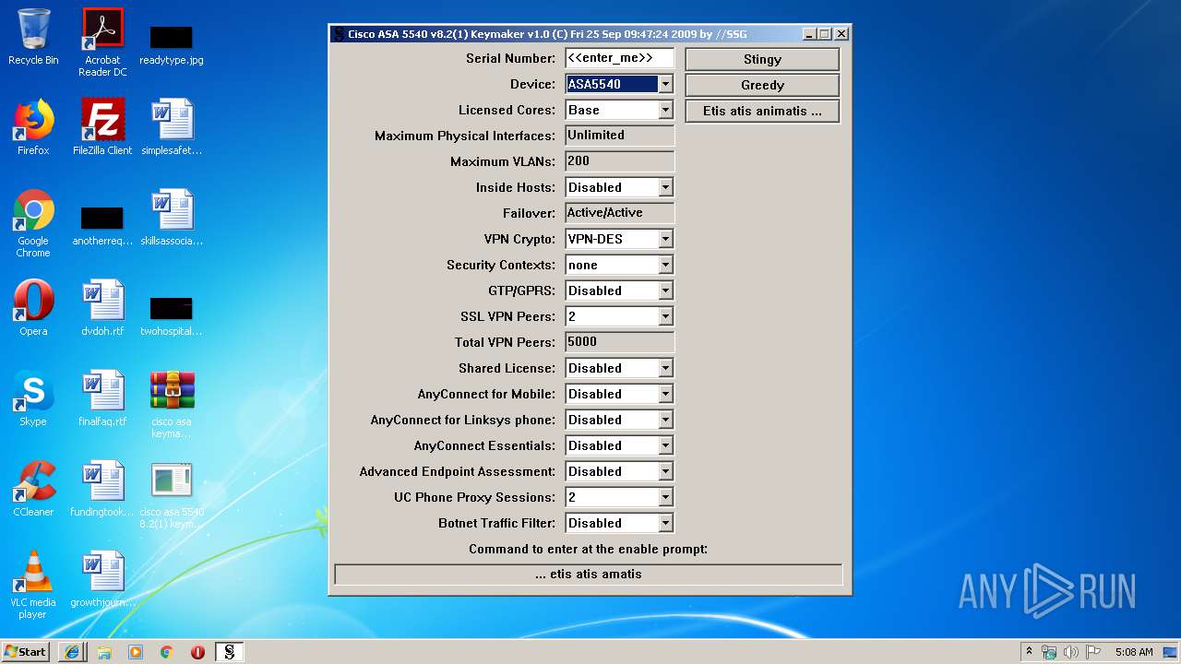Click volume speaker tray icon
The height and width of the screenshot is (664, 1181).
1070,652
